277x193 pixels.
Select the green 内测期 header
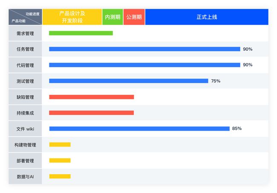tap(113, 17)
